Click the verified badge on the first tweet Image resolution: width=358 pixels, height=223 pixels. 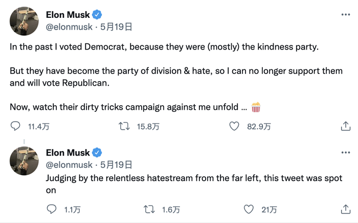97,14
